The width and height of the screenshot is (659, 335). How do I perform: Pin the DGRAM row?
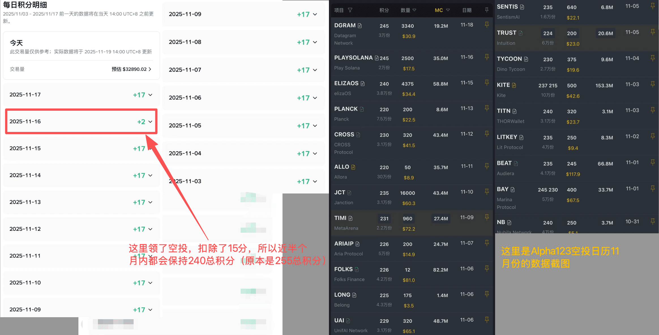[x=487, y=25]
